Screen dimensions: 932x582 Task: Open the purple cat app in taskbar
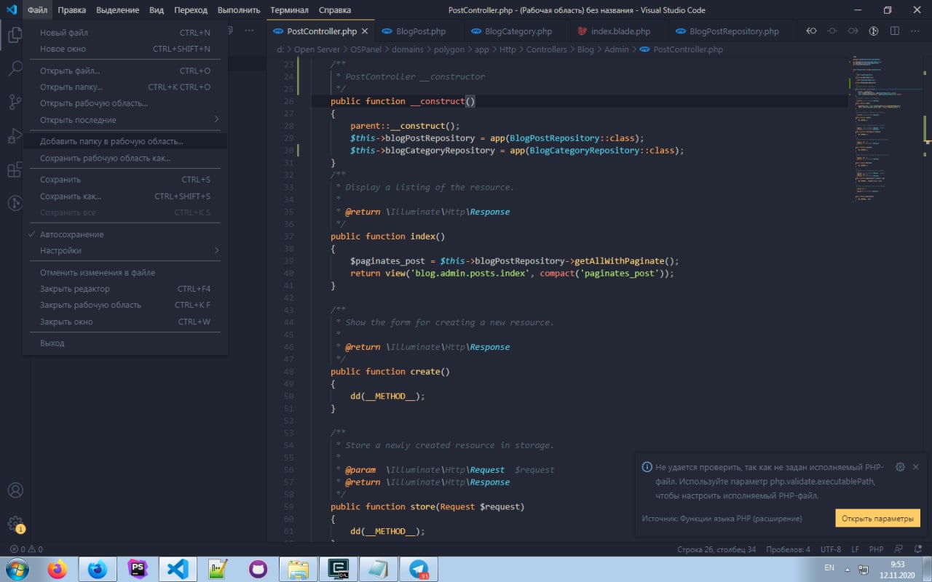point(258,569)
